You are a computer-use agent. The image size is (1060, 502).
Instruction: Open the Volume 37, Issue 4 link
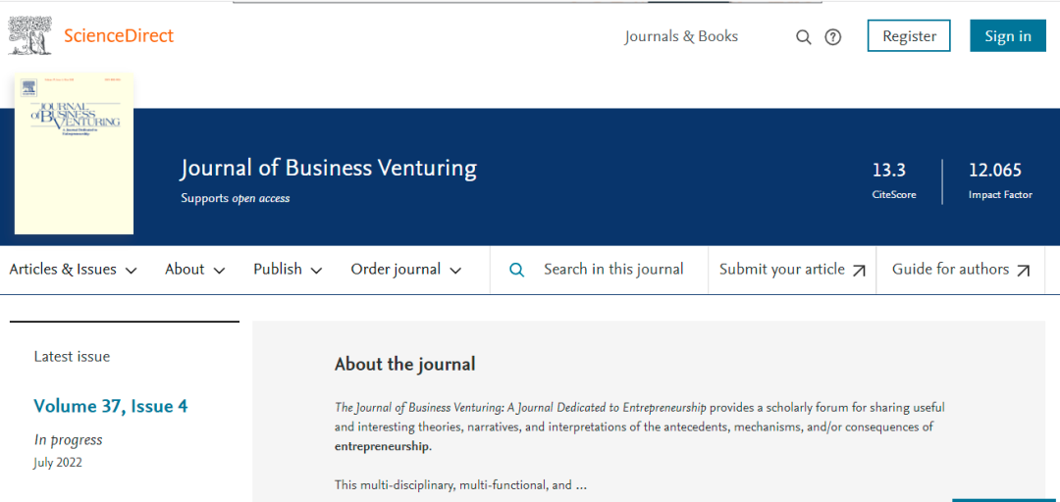pyautogui.click(x=111, y=406)
